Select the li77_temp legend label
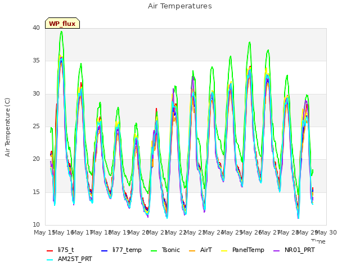This screenshot has width=360, height=270. point(127,250)
